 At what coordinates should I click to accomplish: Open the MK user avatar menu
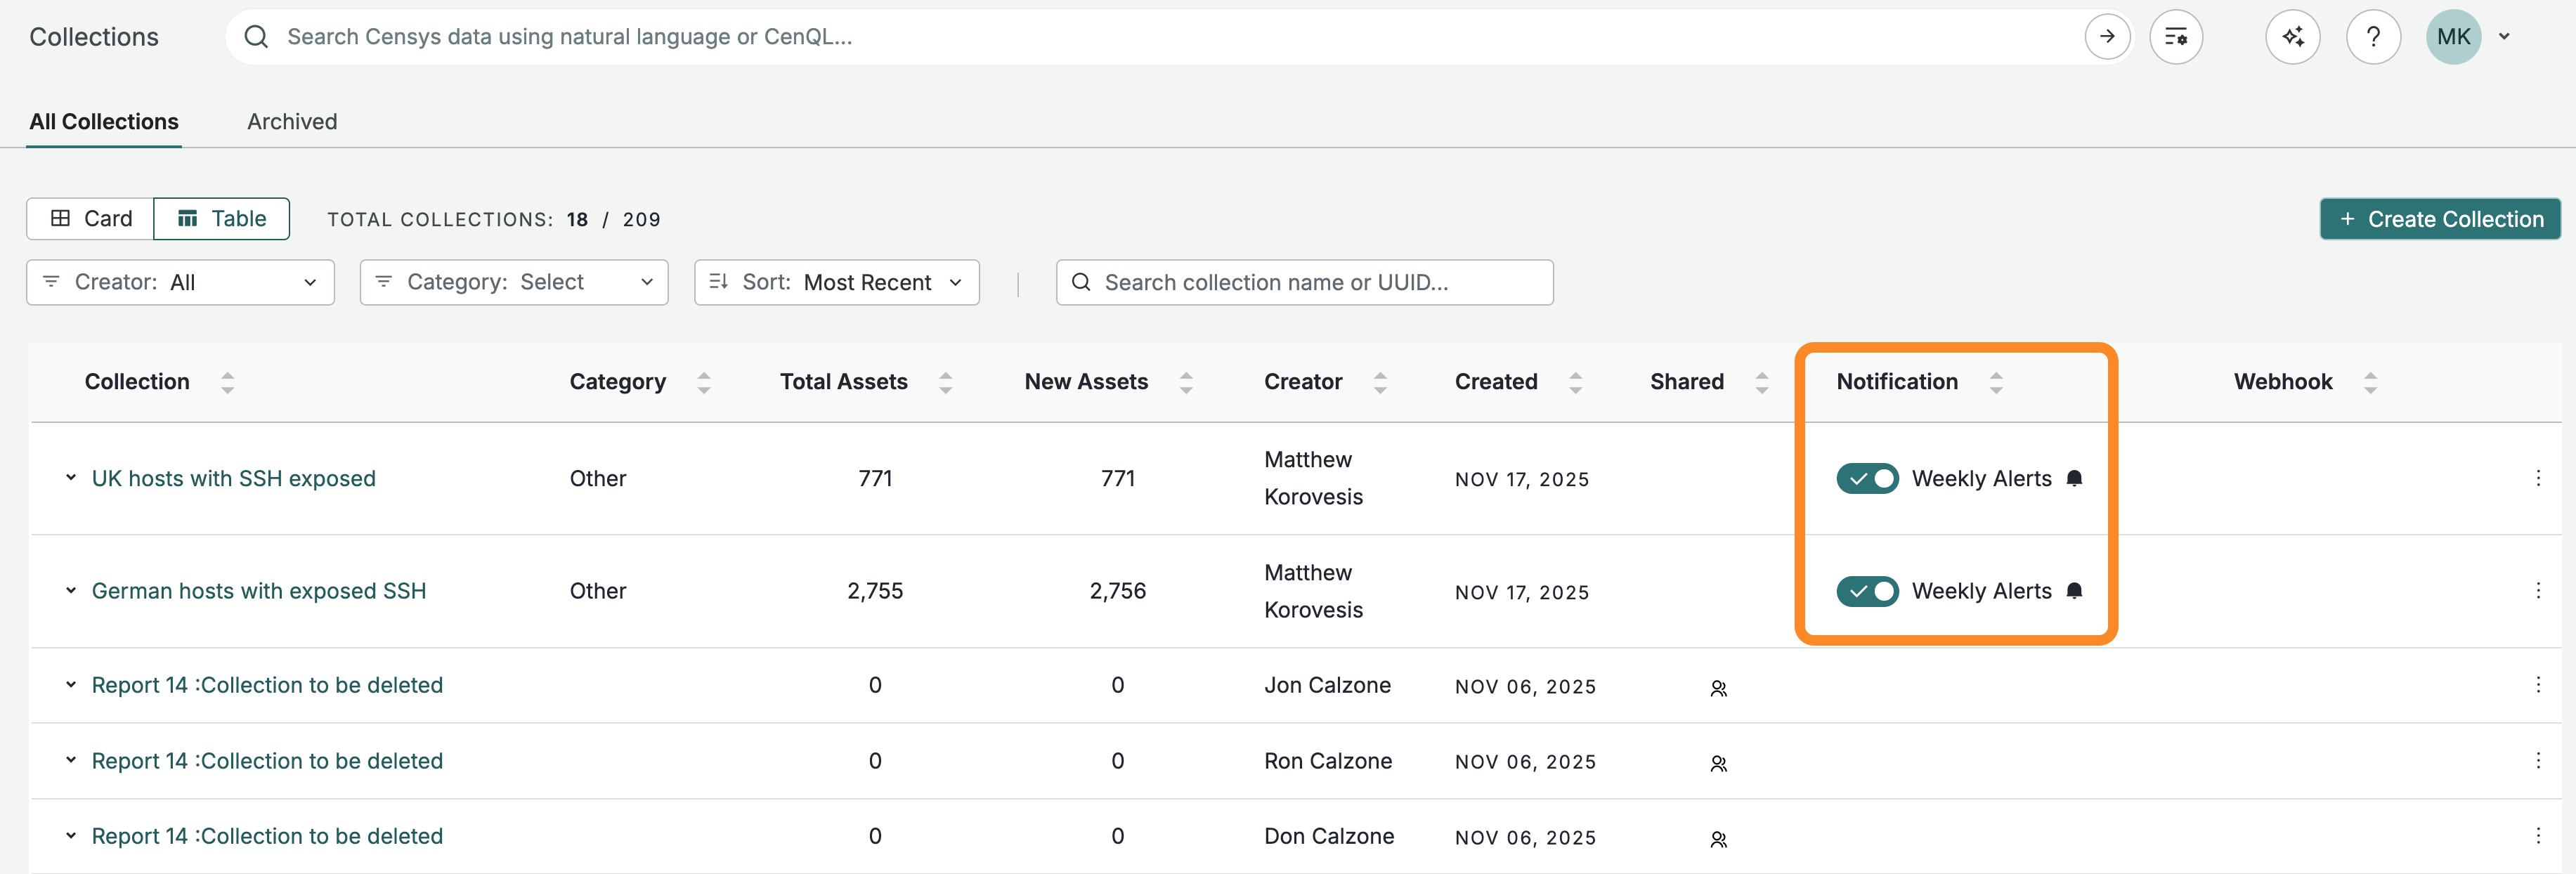[2453, 37]
